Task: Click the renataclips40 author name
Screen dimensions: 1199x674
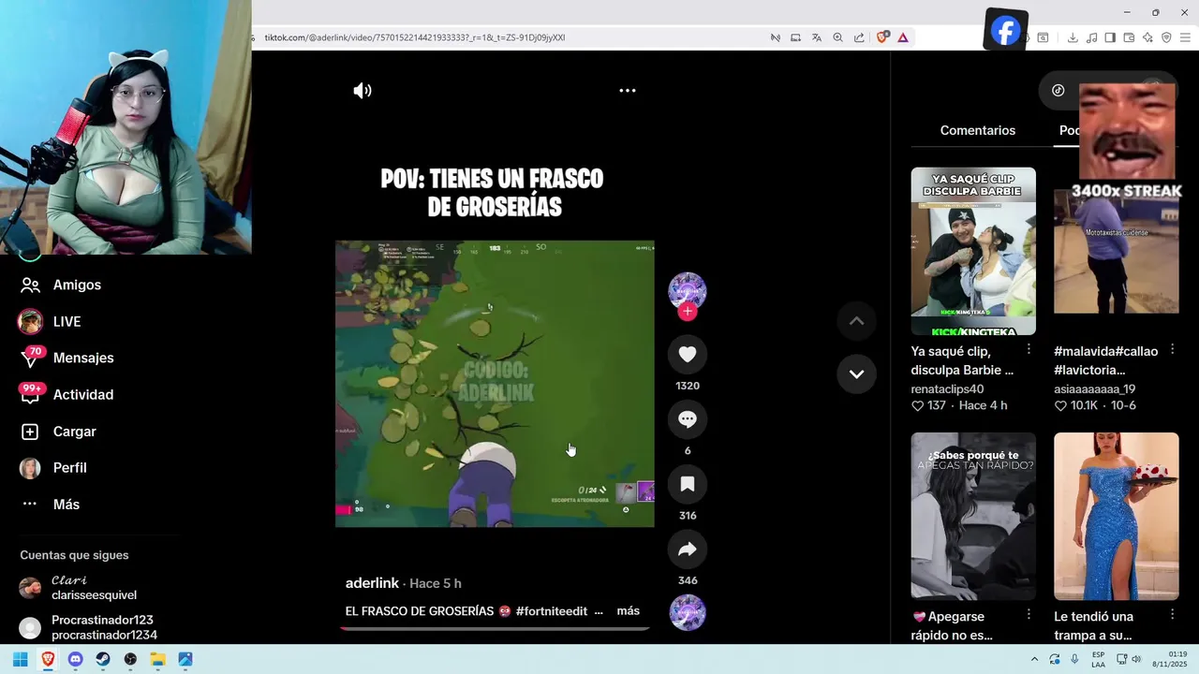Action: point(947,388)
